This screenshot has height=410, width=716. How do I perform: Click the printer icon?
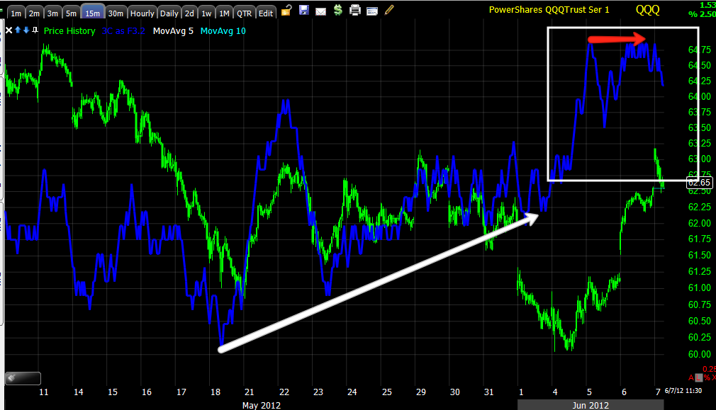coord(354,10)
